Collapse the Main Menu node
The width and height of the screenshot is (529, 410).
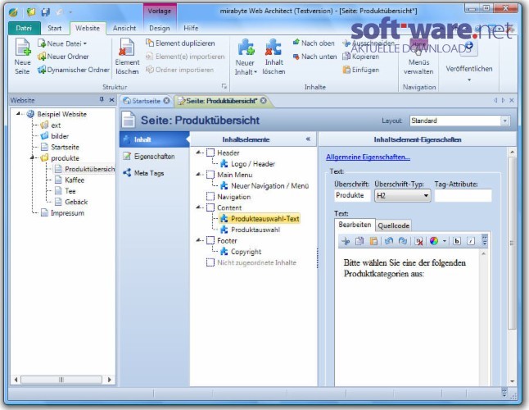pos(198,175)
